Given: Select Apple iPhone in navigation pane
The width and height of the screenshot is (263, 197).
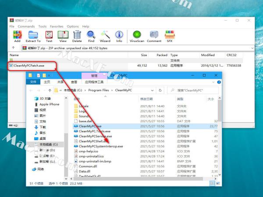Looking at the screenshot, I should (47, 104).
